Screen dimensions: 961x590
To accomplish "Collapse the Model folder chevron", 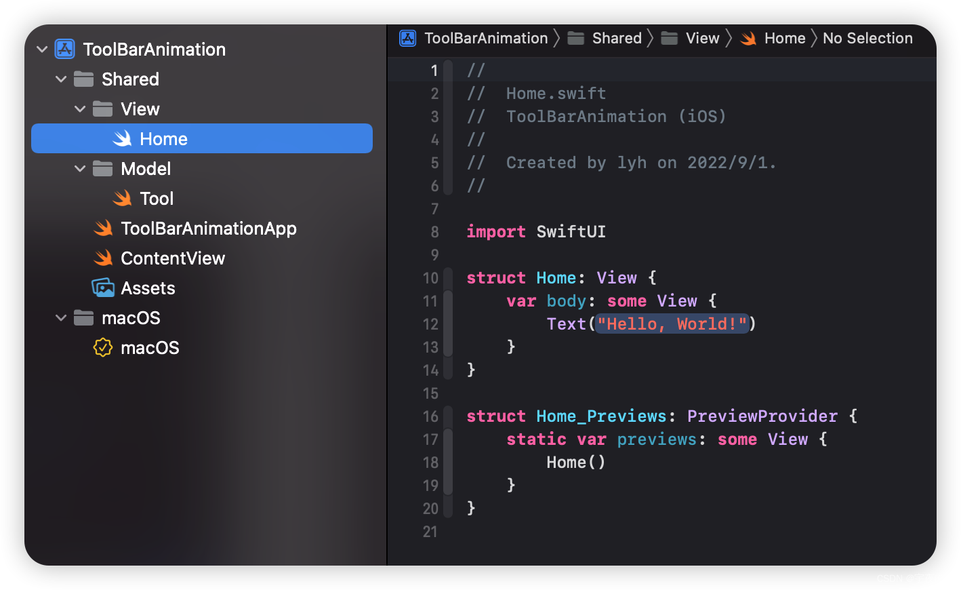I will 80,169.
